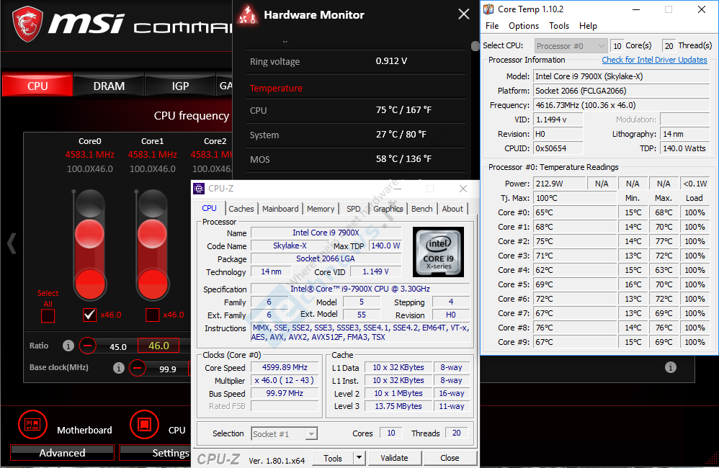
Task: Decrease Base clock with the minus button
Action: (137, 368)
